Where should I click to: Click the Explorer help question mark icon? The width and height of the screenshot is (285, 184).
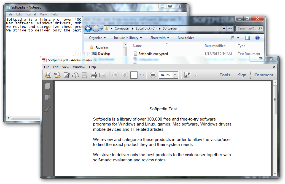257,38
